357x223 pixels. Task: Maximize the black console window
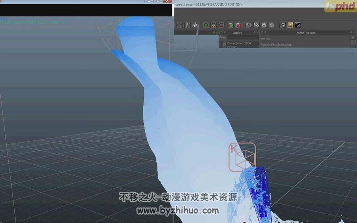pos(158,1)
